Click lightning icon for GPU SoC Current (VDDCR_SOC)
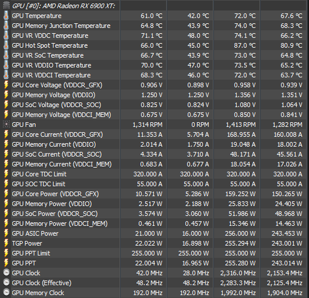Screen dimensions: 309x298 tap(6, 154)
